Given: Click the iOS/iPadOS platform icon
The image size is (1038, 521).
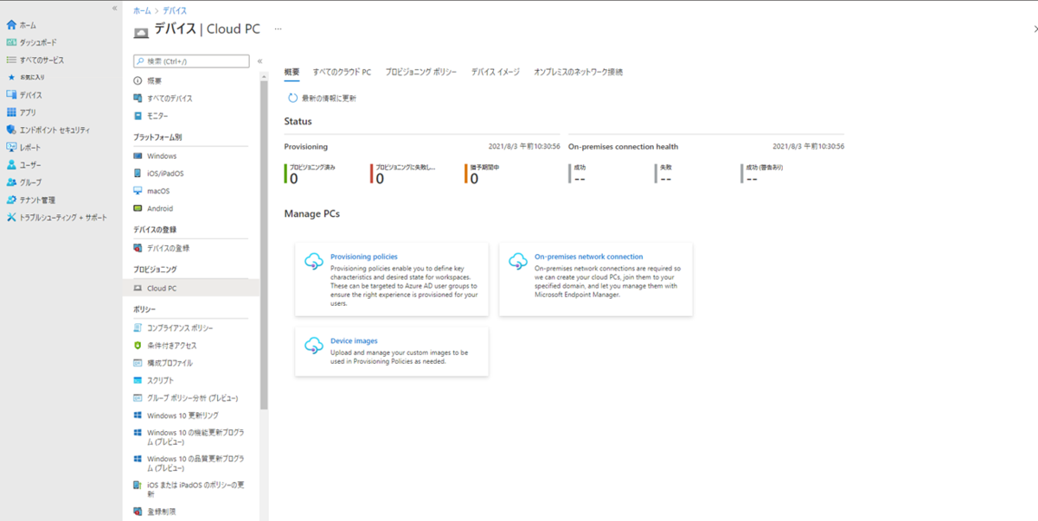Looking at the screenshot, I should (x=138, y=173).
